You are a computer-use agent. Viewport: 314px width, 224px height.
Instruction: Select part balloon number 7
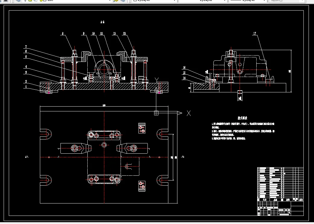coord(26,46)
